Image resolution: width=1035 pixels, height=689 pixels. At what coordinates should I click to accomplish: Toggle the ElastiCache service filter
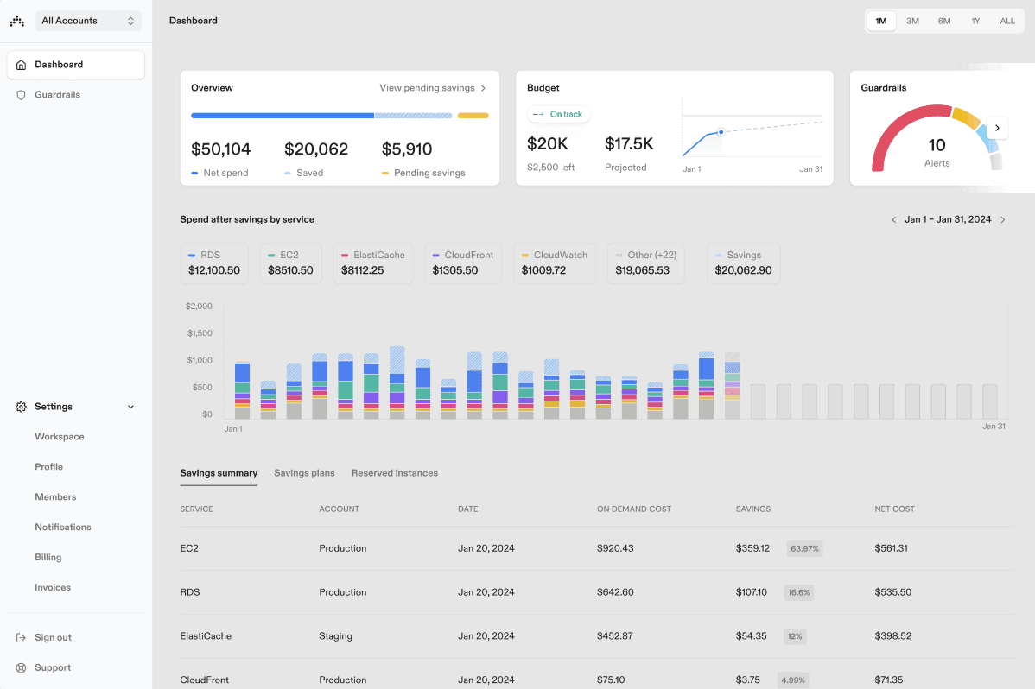(373, 263)
